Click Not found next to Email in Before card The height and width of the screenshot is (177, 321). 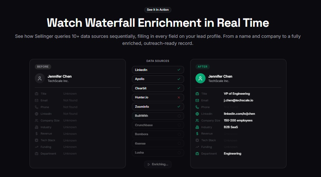click(x=70, y=100)
